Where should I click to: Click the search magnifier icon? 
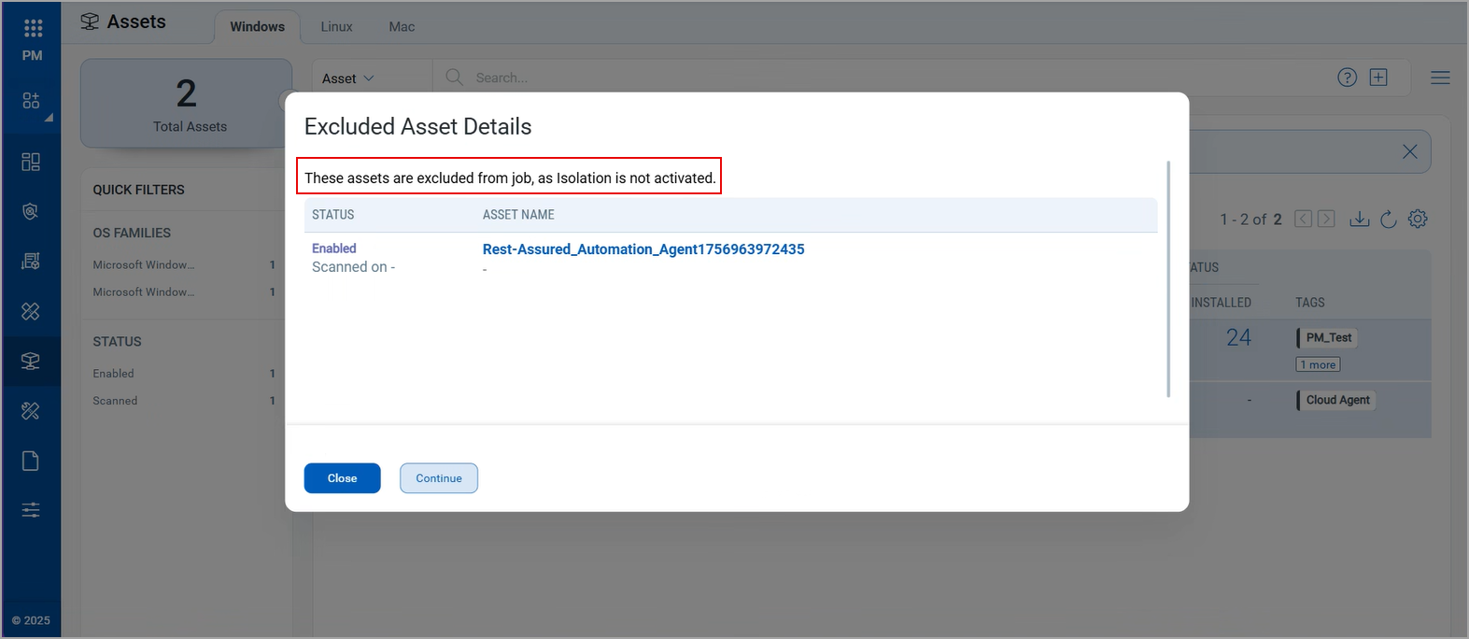pos(455,78)
